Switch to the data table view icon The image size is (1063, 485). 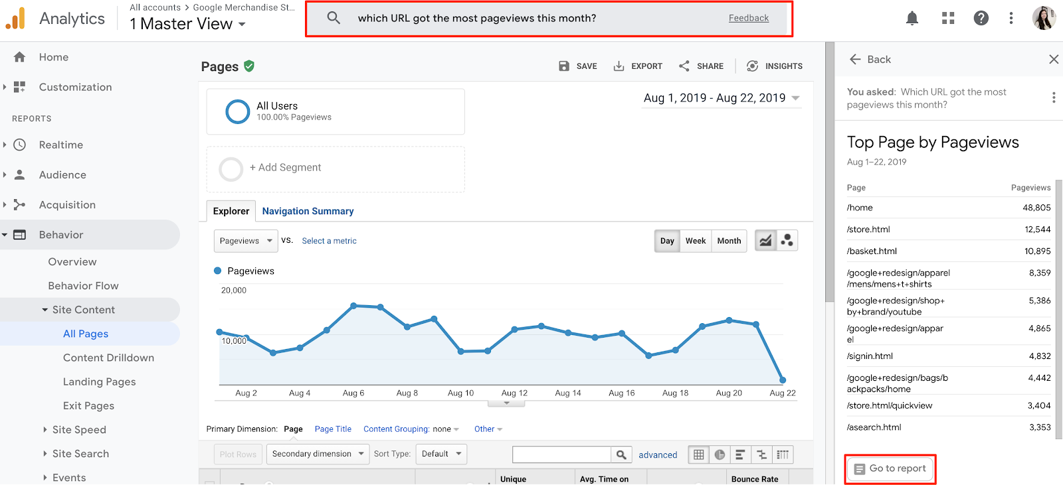pyautogui.click(x=699, y=454)
